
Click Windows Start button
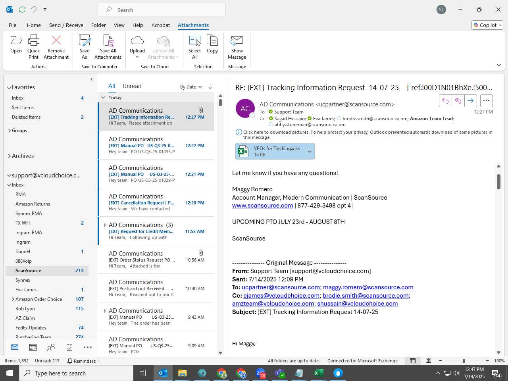tap(10, 373)
